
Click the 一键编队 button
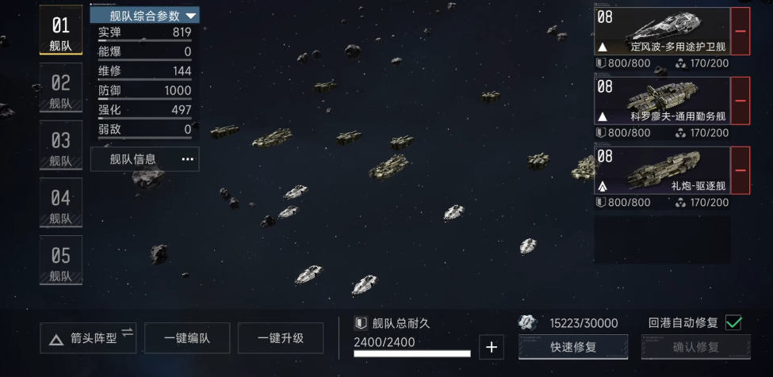(187, 338)
